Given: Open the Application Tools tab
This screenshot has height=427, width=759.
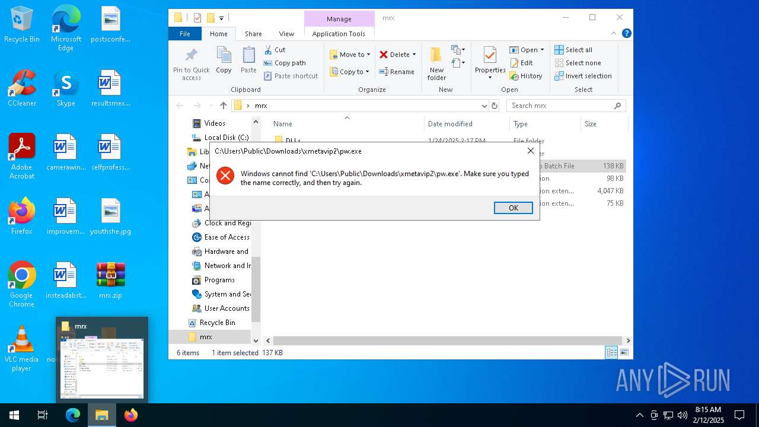Looking at the screenshot, I should point(339,34).
